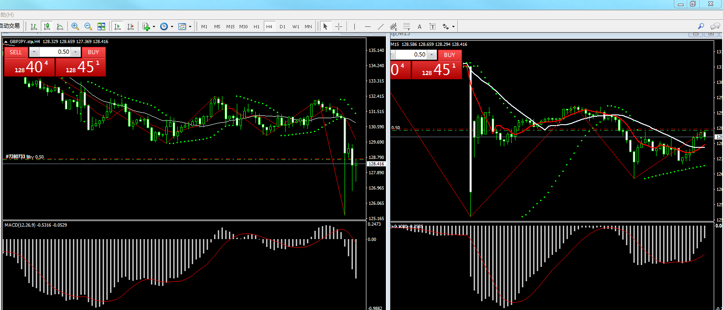Select the text 'A' drawing tool
This screenshot has width=723, height=310.
tap(420, 26)
